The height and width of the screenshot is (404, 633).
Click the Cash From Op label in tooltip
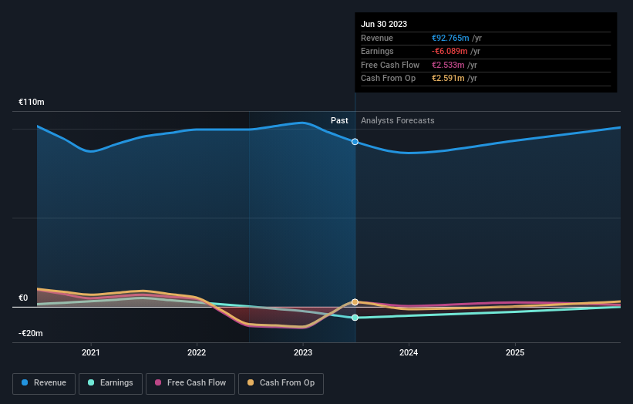388,79
